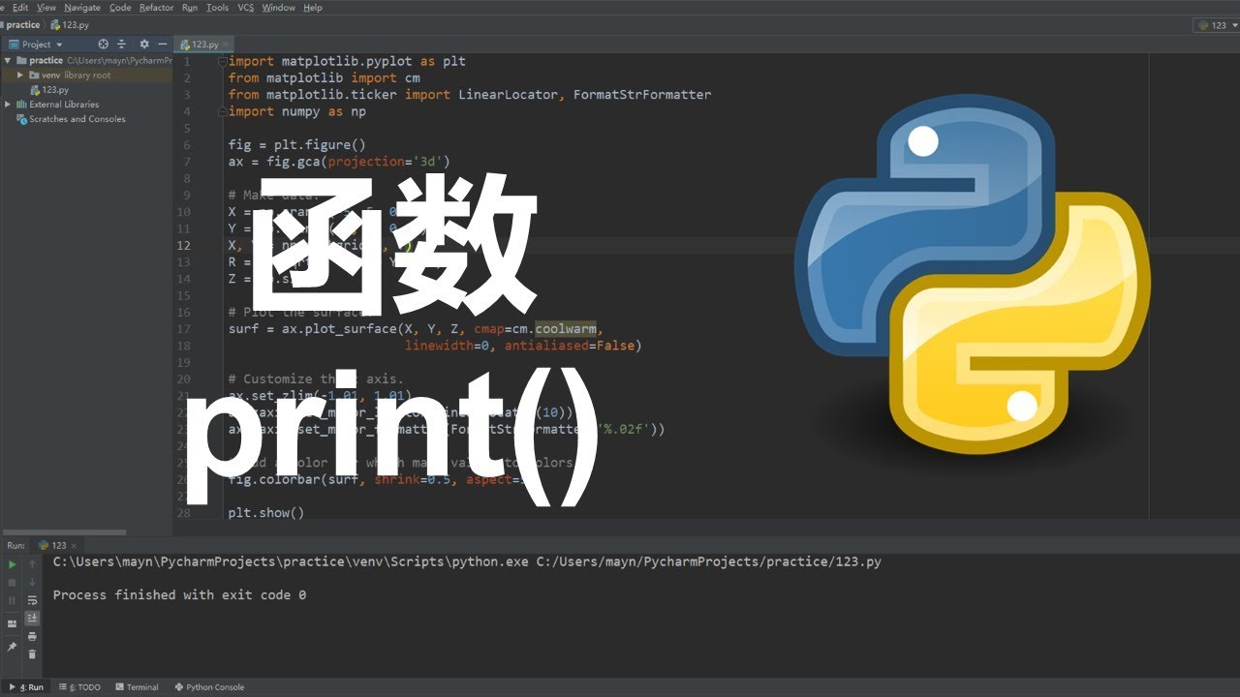
Task: Expand External Libraries node
Action: point(9,105)
